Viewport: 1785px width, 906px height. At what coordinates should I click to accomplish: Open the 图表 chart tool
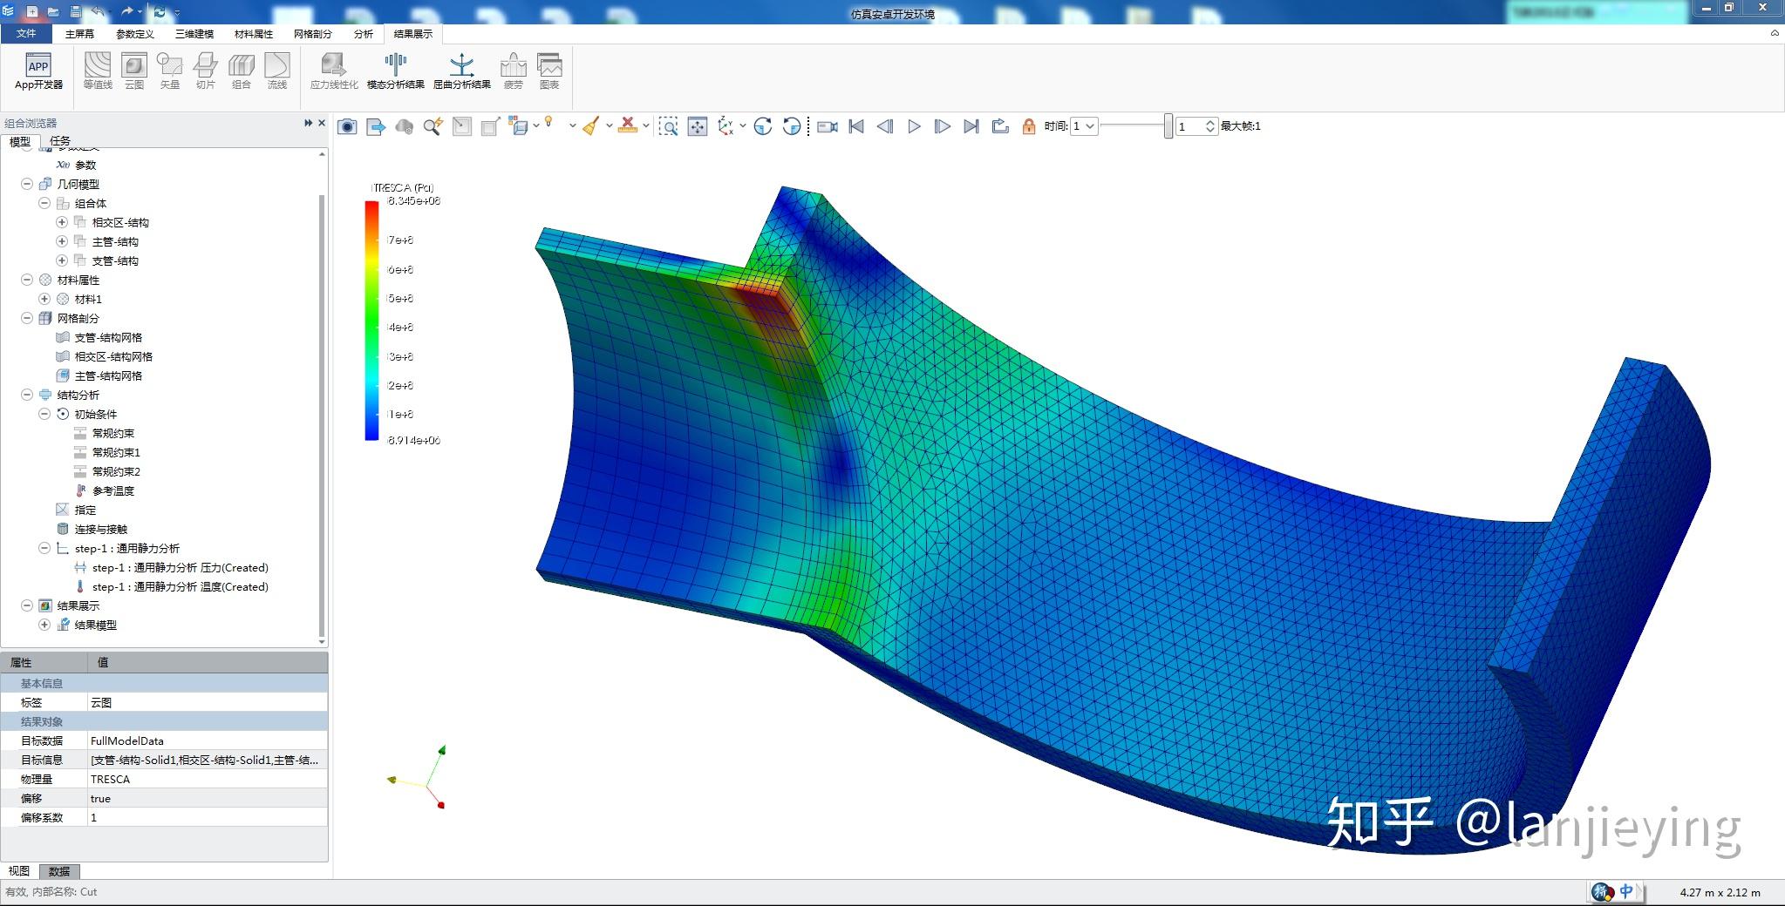(550, 70)
